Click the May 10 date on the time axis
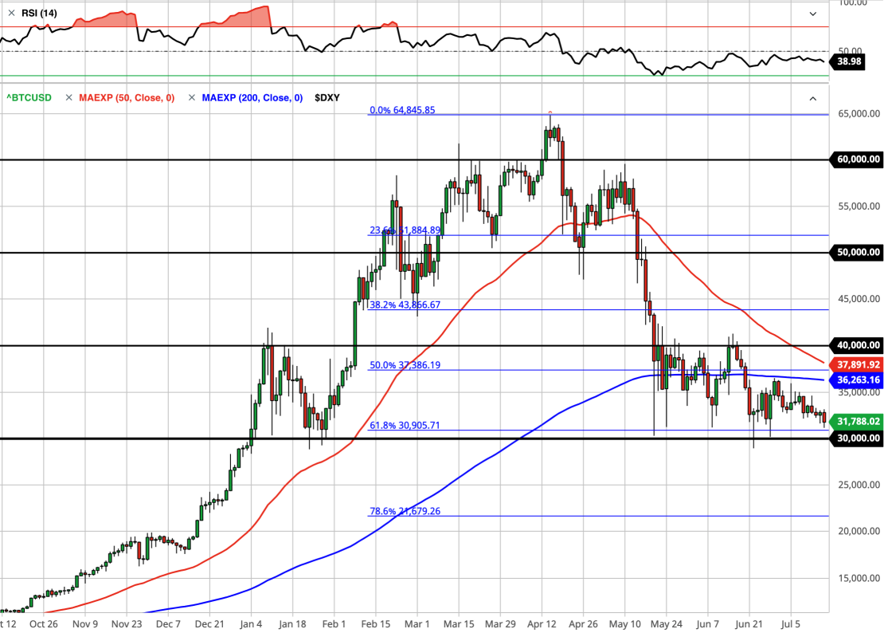The image size is (884, 633). coord(624,624)
